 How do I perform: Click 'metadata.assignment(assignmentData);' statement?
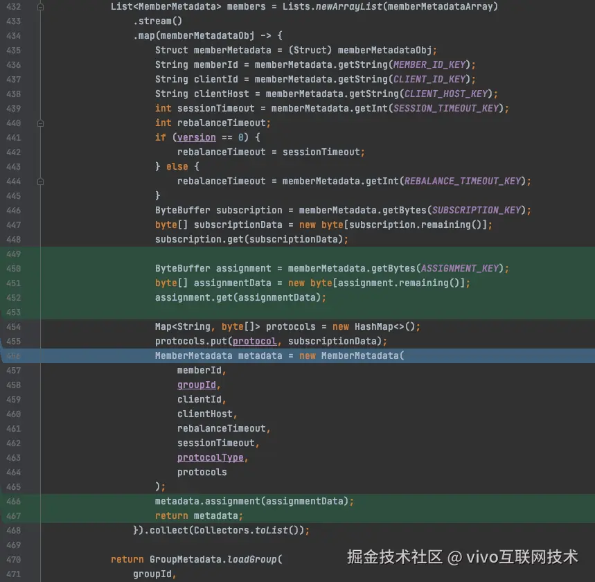(x=254, y=502)
